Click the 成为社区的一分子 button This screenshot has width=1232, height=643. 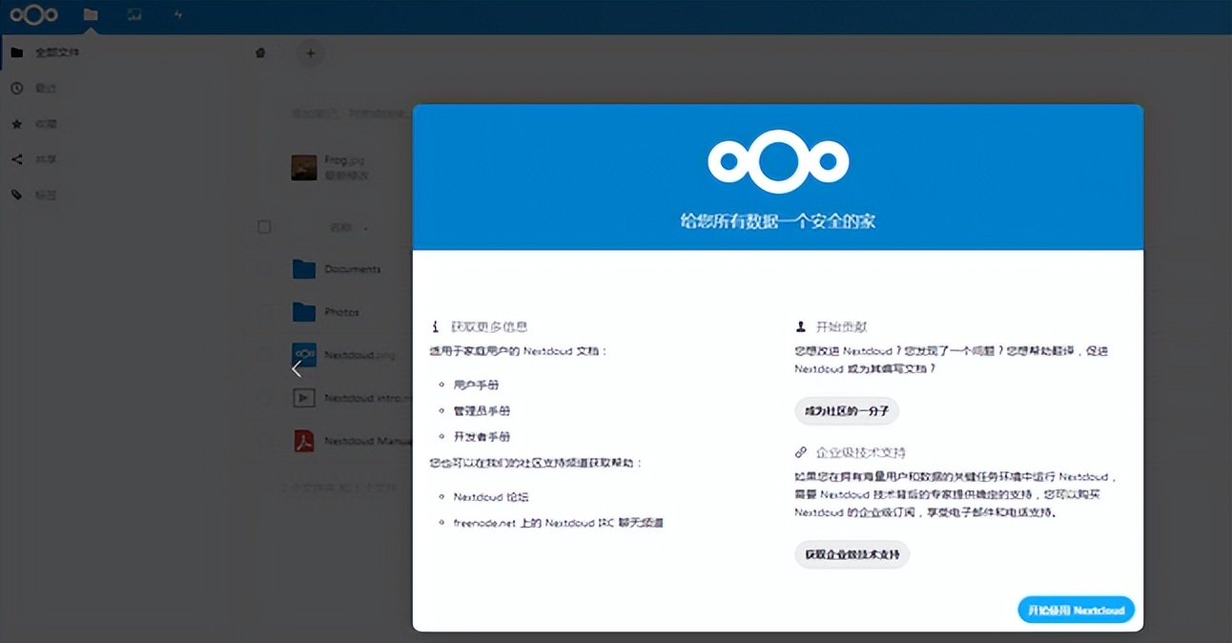click(x=848, y=410)
